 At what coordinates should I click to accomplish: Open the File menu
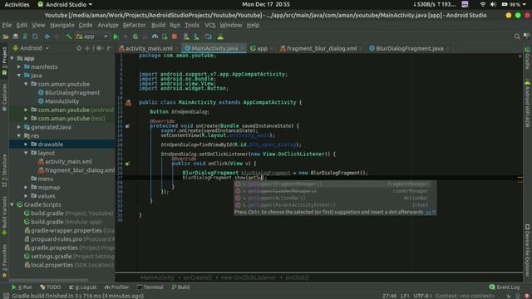click(x=7, y=25)
